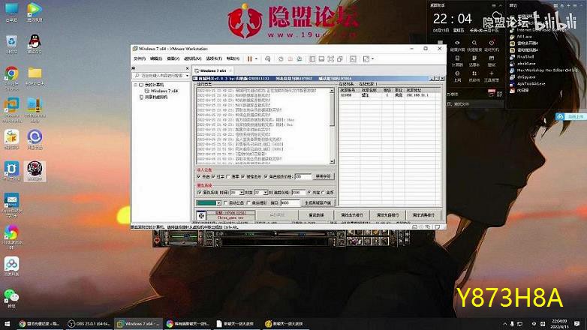The width and height of the screenshot is (587, 330).
Task: Click the library search input field
Action: point(158,76)
